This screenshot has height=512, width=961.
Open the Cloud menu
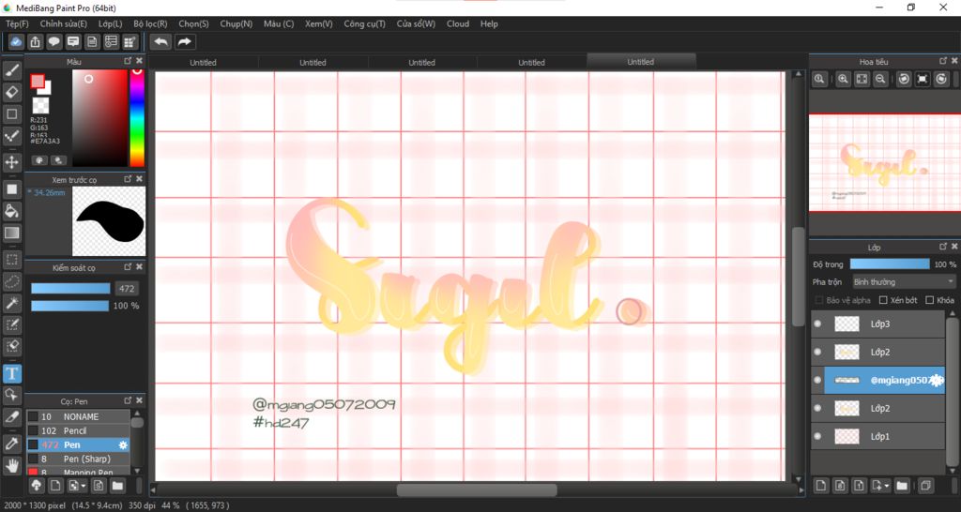pyautogui.click(x=458, y=23)
